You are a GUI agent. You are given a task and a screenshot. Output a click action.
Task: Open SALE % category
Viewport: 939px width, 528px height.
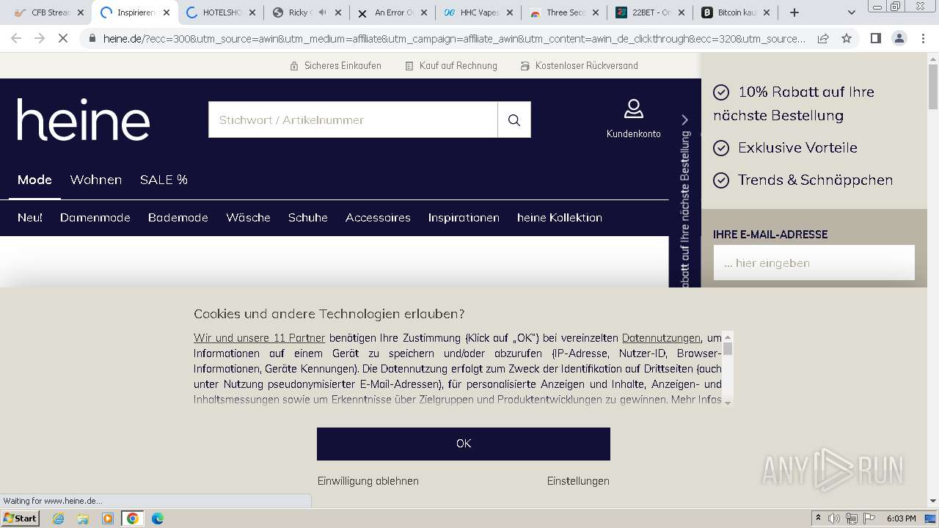pyautogui.click(x=164, y=180)
